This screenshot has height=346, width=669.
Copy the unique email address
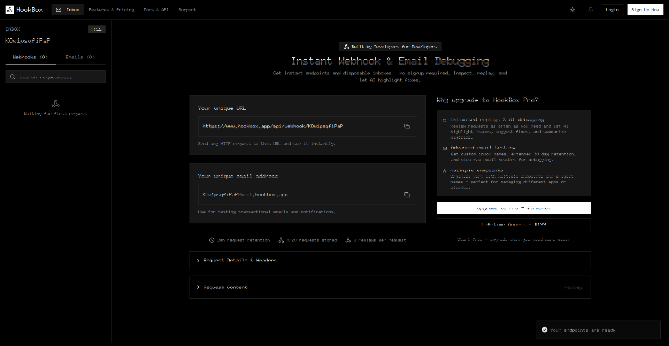(x=407, y=195)
